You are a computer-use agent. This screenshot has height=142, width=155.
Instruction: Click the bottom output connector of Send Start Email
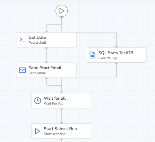tap(46, 78)
